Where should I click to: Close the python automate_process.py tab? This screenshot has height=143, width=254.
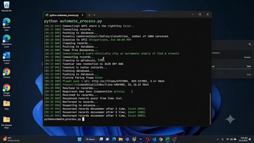click(83, 15)
